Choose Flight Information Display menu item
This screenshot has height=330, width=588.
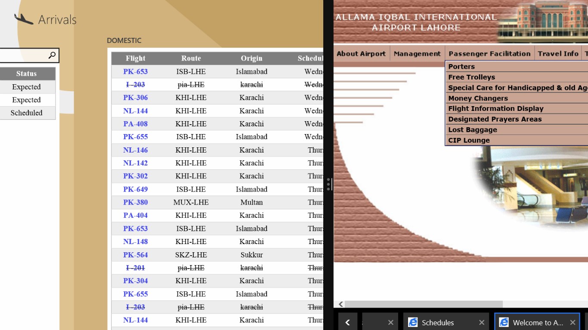(495, 109)
